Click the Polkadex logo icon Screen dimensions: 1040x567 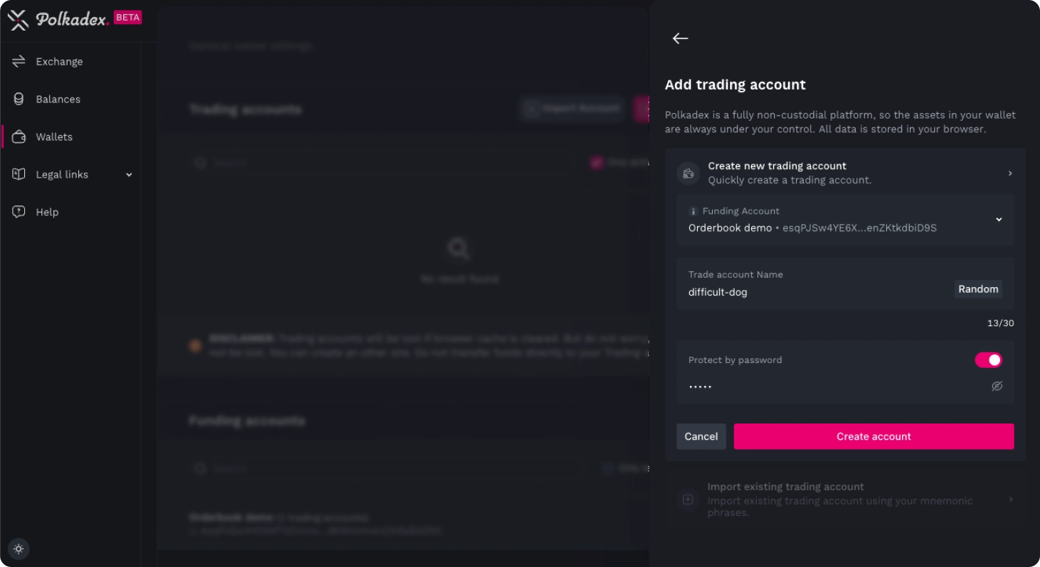[18, 19]
